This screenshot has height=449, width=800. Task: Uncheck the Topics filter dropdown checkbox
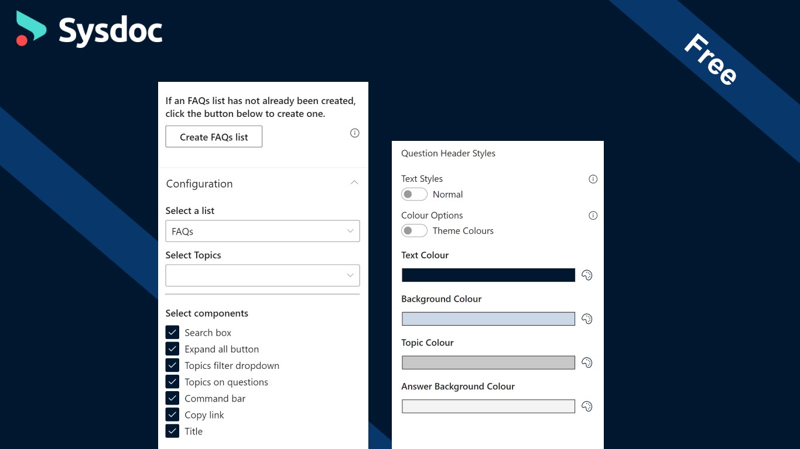pos(172,365)
